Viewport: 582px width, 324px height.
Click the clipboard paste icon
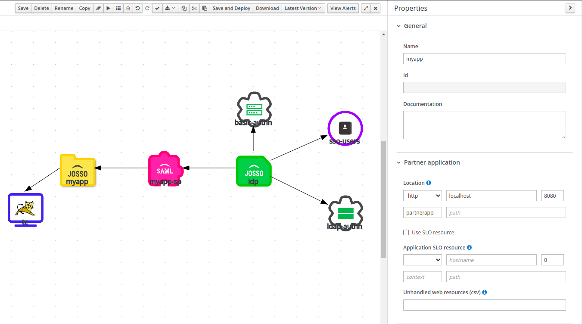[x=205, y=8]
